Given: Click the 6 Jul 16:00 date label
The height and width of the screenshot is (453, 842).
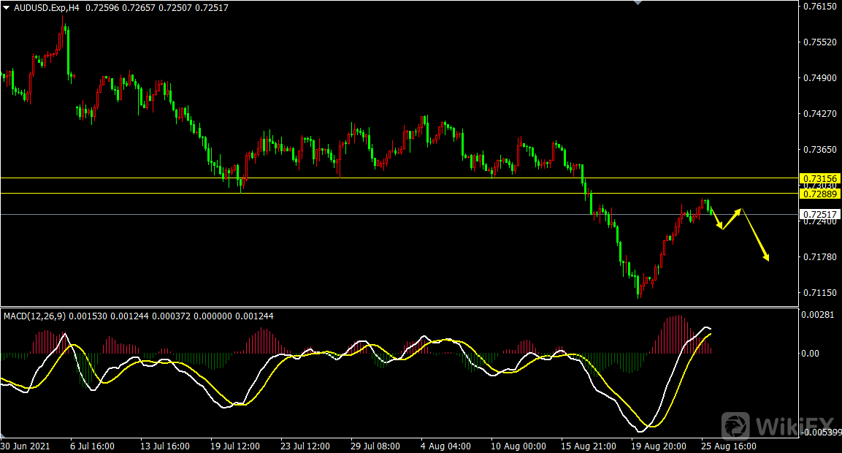Looking at the screenshot, I should point(92,446).
